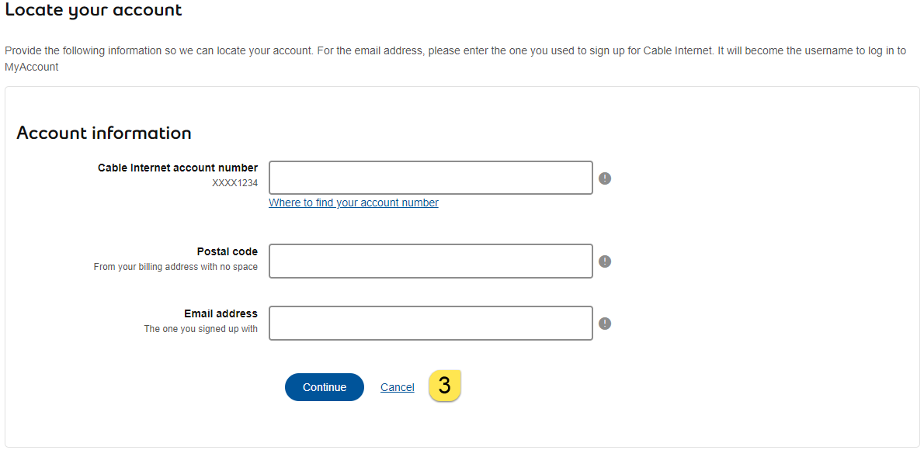Click inside the Postal code text box
The image size is (924, 450).
coord(430,261)
